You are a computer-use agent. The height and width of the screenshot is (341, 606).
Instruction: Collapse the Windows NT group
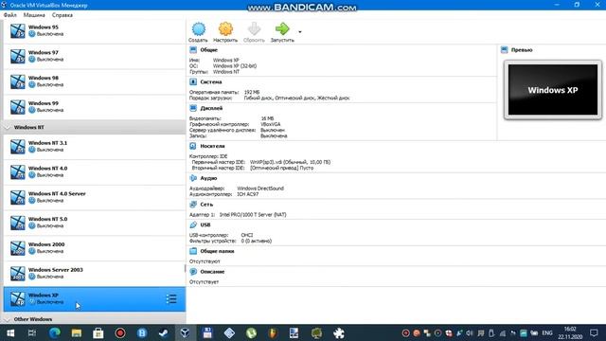(x=8, y=127)
